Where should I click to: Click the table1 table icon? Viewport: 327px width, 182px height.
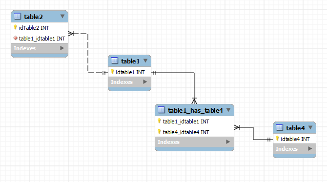pyautogui.click(x=115, y=61)
